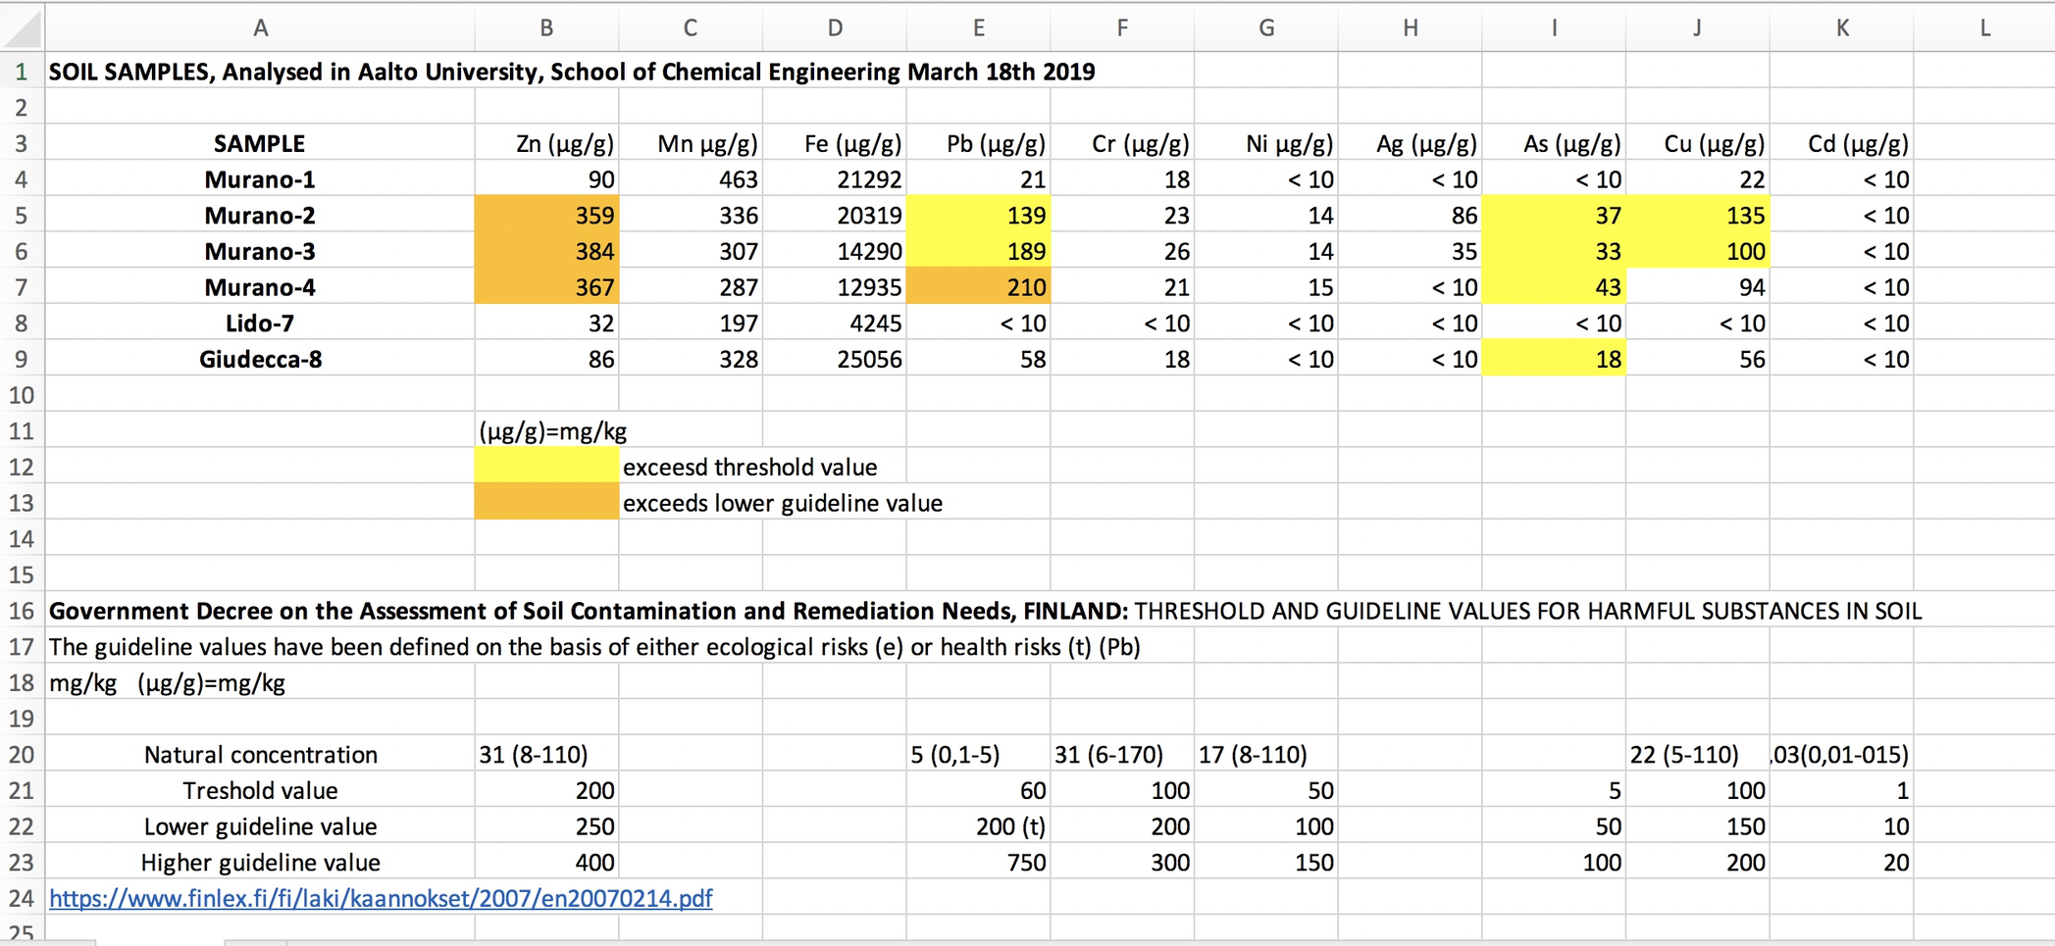Select the yellow legend swatch cell
The image size is (2055, 946).
coord(546,467)
